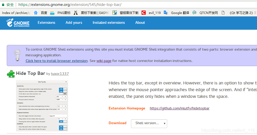257x135 pixels.
Task: Open the wiki page link
Action: (104, 61)
